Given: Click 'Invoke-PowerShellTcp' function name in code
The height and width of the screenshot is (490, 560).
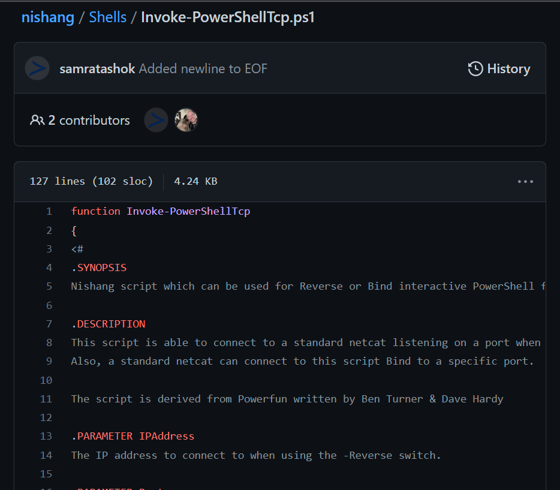Looking at the screenshot, I should 188,211.
